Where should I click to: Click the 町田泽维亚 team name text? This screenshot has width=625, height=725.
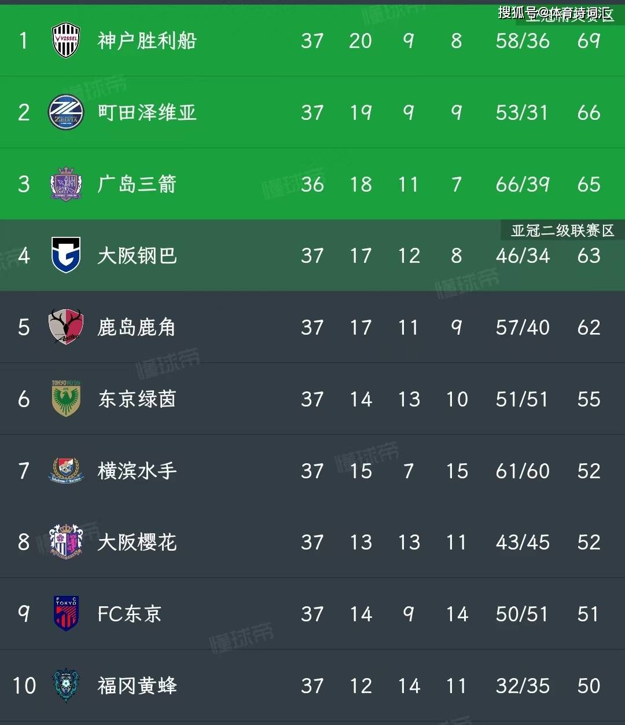pos(146,112)
